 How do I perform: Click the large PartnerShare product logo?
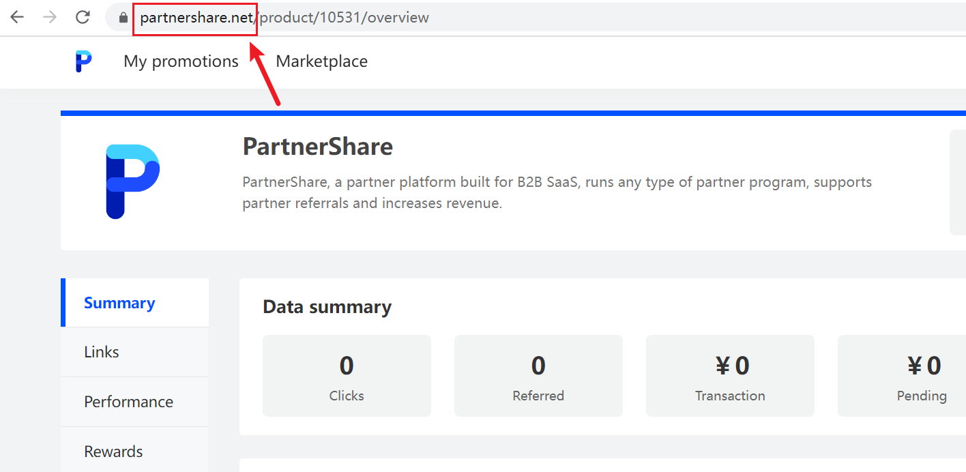(x=130, y=179)
